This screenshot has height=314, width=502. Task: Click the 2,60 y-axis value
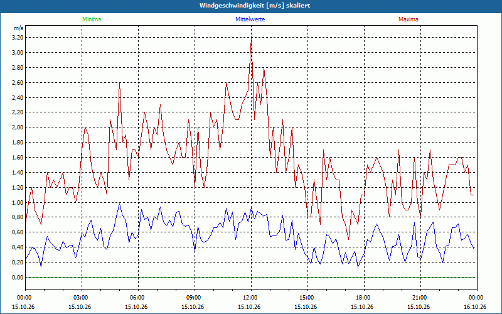[18, 83]
